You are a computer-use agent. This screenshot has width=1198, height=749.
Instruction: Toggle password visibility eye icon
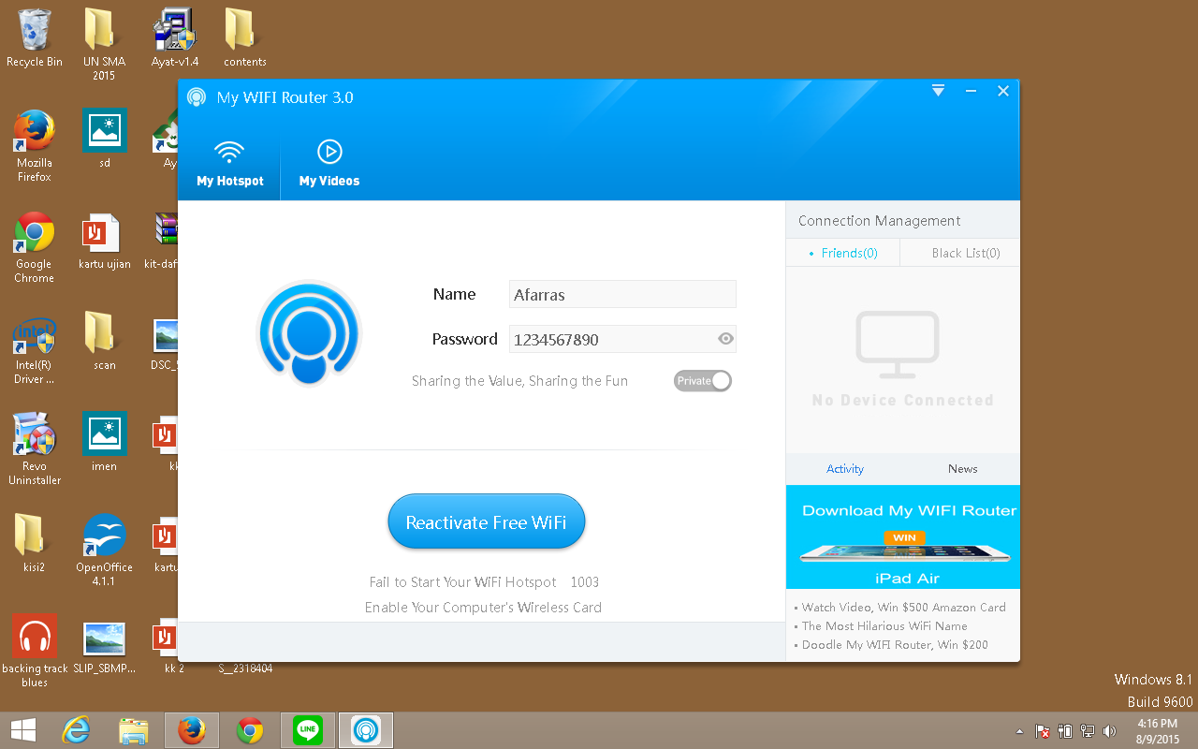tap(725, 339)
